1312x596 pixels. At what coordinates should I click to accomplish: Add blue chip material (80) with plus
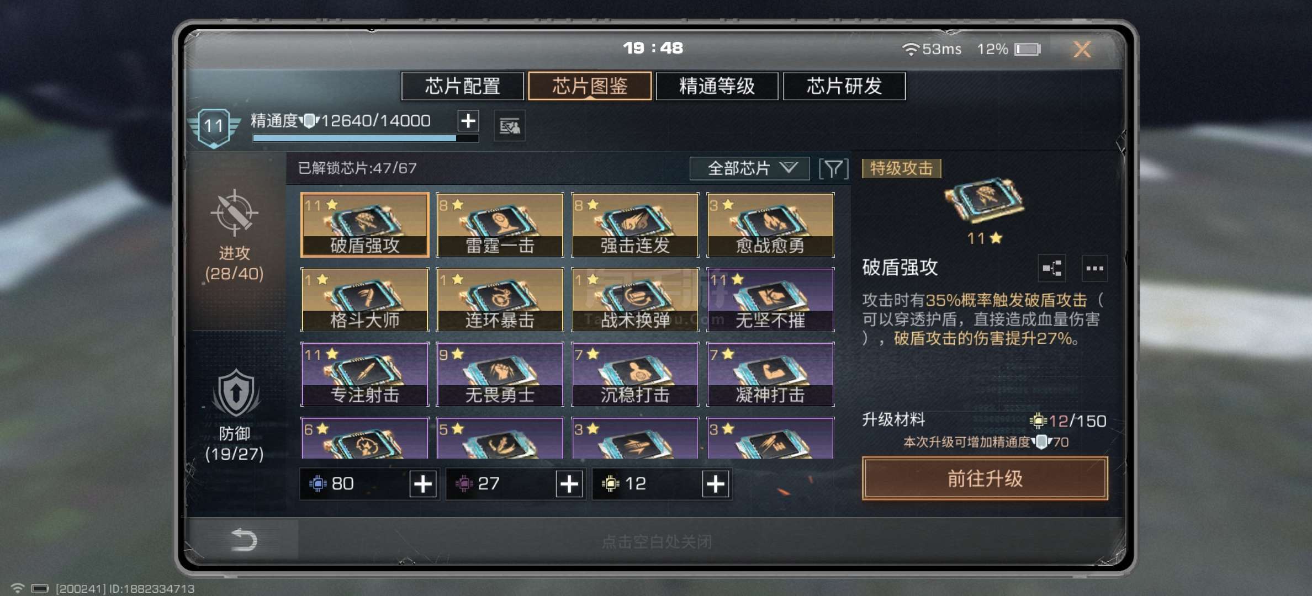pyautogui.click(x=423, y=484)
